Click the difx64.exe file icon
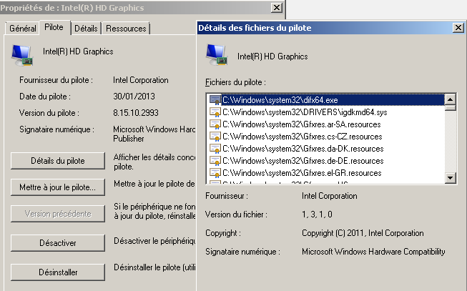 (215, 100)
